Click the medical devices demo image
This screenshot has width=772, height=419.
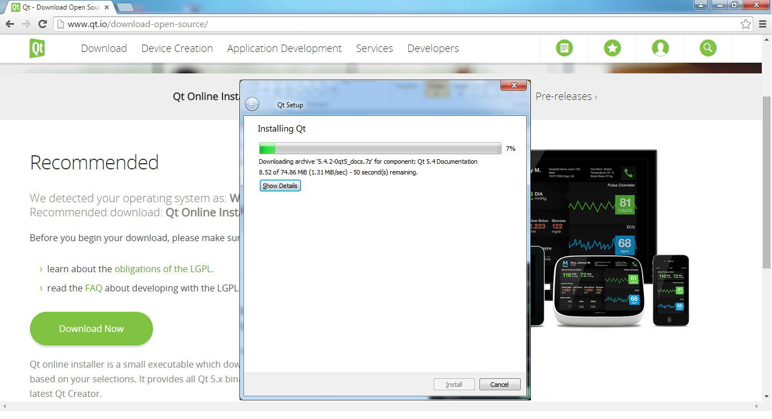[x=609, y=238]
